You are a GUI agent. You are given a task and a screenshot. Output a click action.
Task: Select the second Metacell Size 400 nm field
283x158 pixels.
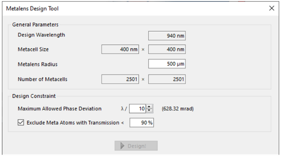(167, 49)
